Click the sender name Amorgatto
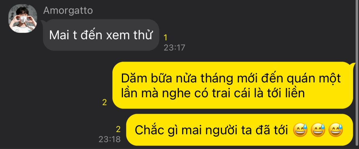Viewport: 359px width, 149px height. pyautogui.click(x=68, y=11)
